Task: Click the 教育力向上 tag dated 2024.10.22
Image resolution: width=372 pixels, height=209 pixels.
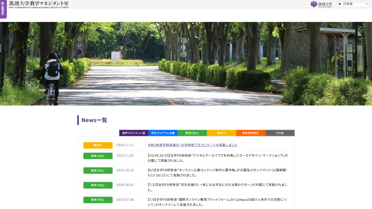Action: [x=98, y=171]
